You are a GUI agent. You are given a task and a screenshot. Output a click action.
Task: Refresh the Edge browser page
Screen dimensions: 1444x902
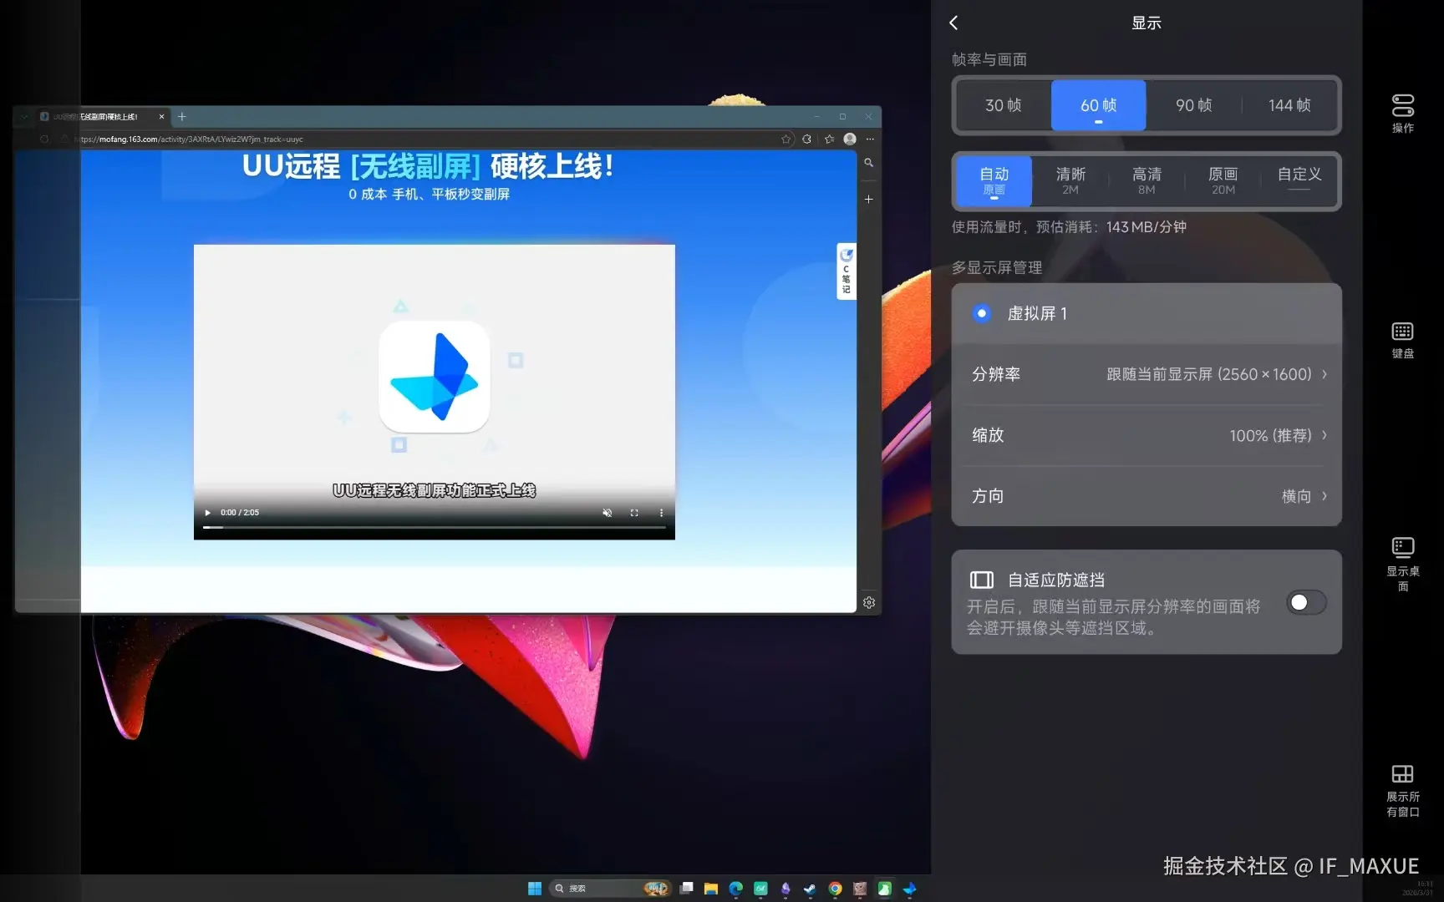44,139
